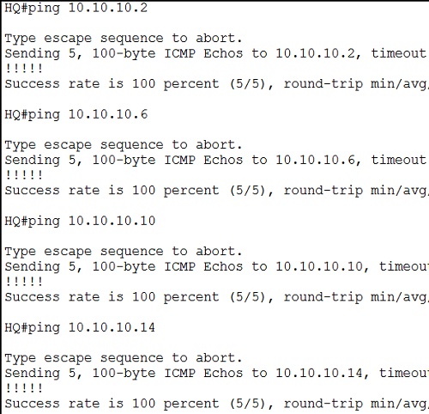
Task: Click the 'HQ#ping 10.10.10.6' command line
Action: click(x=76, y=114)
